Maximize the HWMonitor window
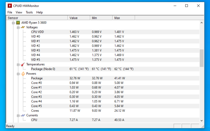Viewport: 210px width, 131px height. (187, 6)
